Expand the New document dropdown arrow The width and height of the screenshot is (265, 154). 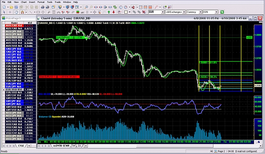click(x=8, y=7)
